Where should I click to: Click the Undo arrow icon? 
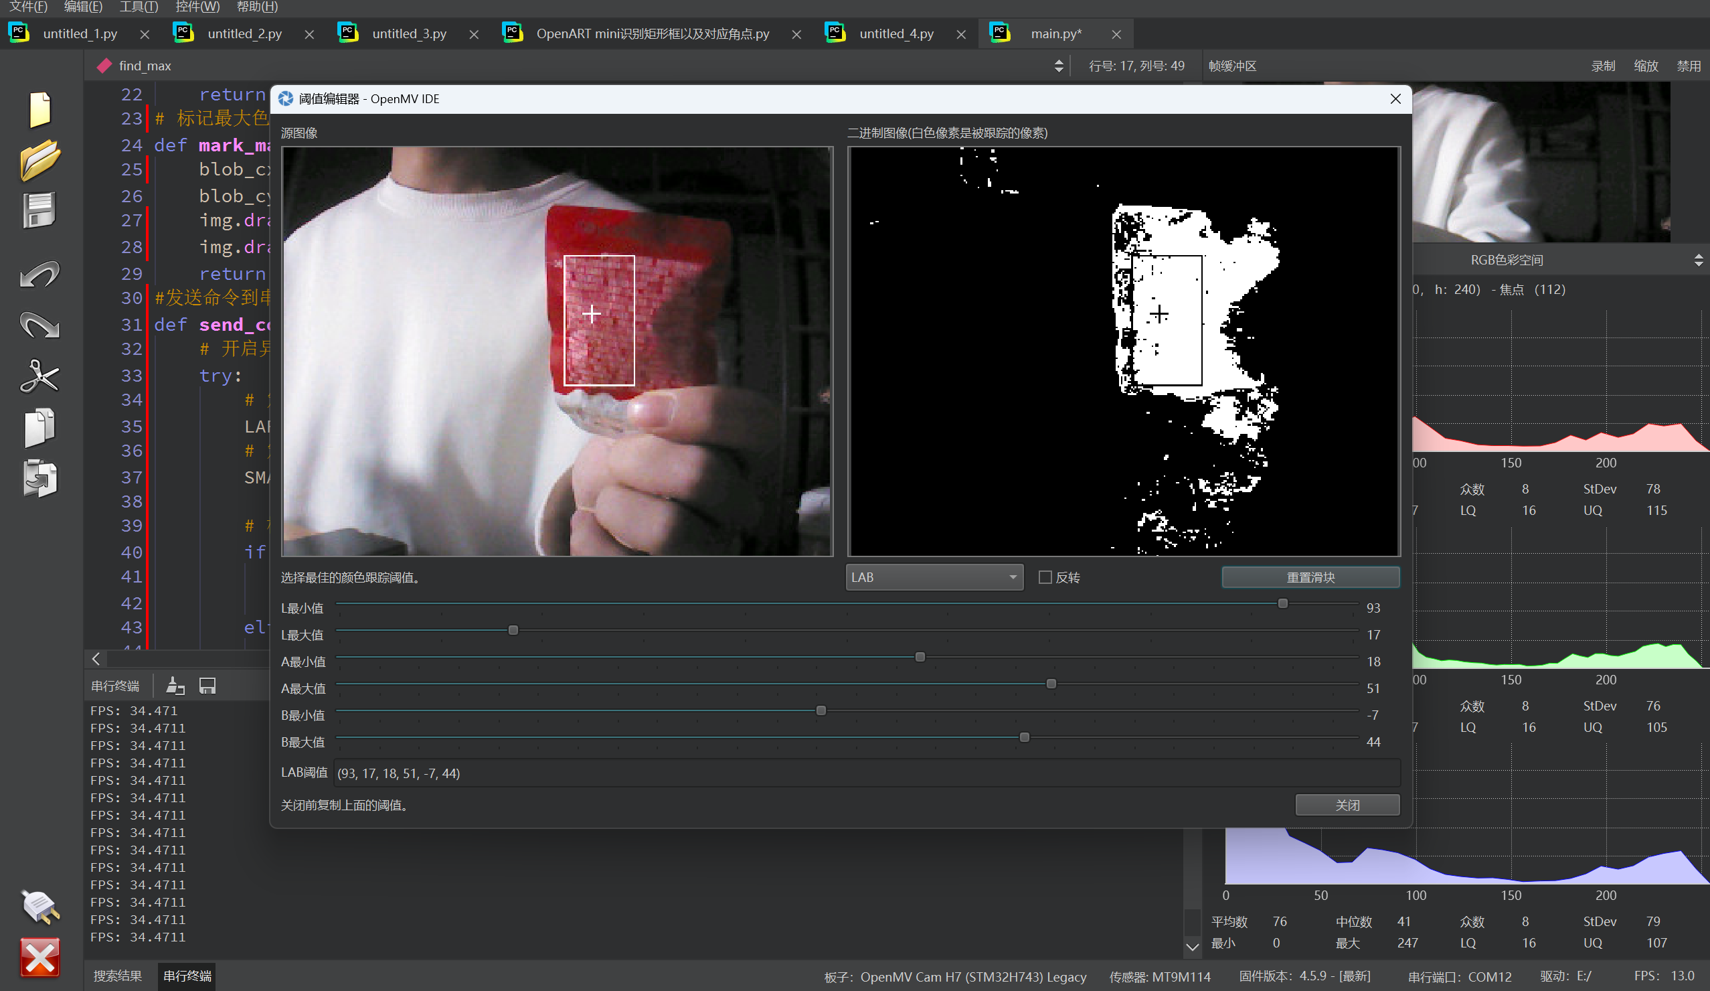coord(39,275)
